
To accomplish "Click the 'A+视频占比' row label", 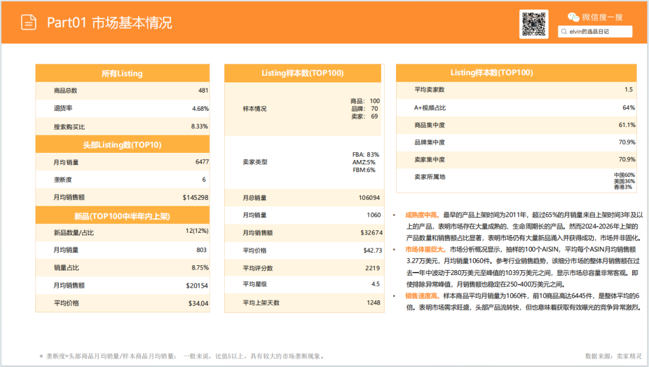I will pos(430,108).
